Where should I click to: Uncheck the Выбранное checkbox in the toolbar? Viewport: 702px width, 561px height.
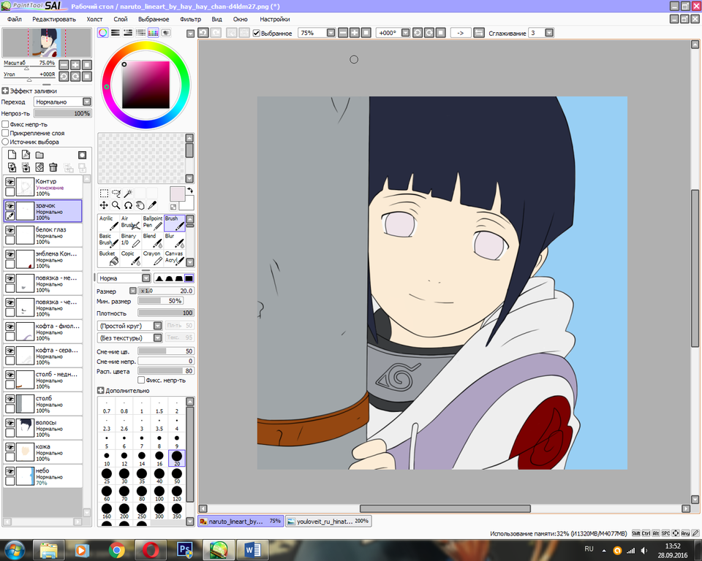(x=257, y=33)
